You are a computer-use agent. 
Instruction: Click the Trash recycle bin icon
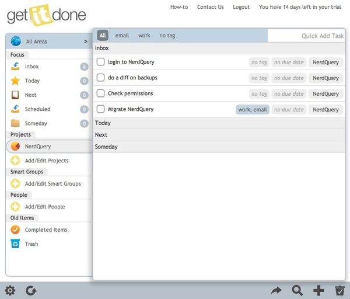tap(15, 244)
